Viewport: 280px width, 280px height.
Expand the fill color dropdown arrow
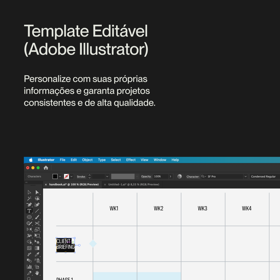[x=60, y=176]
